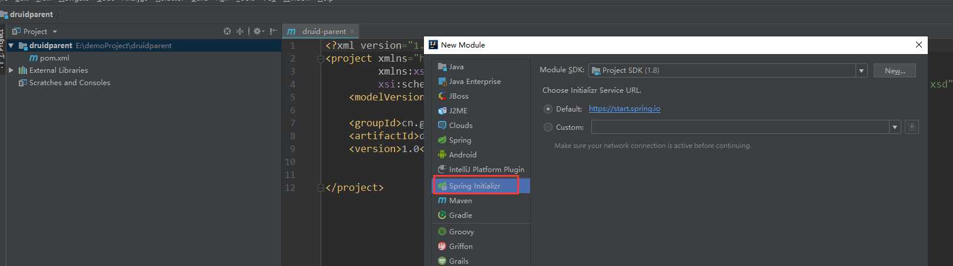This screenshot has height=266, width=953.
Task: Select Maven module icon
Action: [x=442, y=201]
